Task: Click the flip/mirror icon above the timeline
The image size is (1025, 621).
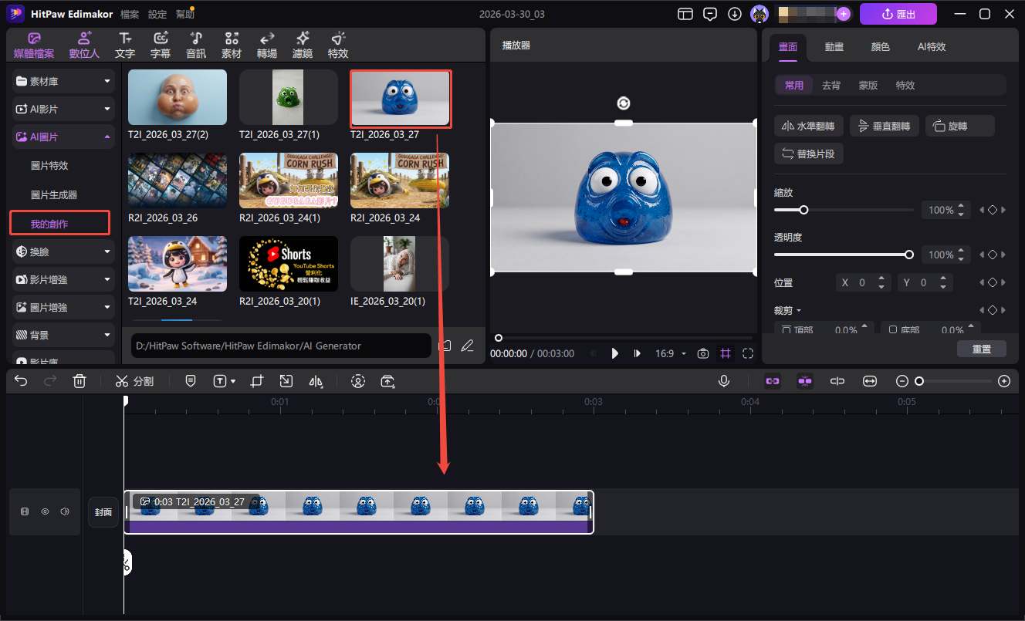Action: click(x=316, y=380)
